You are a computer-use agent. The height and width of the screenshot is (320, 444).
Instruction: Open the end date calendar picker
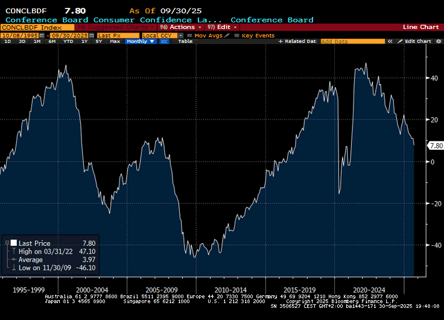pos(90,35)
